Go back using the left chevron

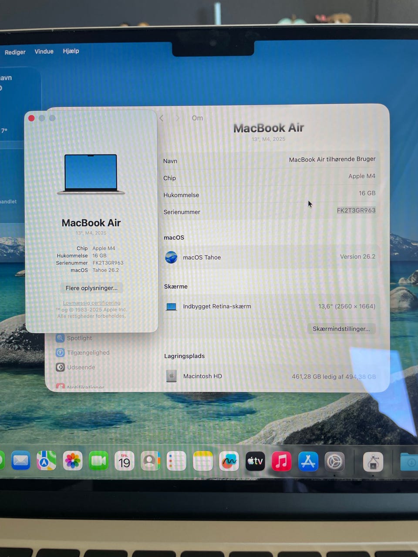[x=162, y=118]
